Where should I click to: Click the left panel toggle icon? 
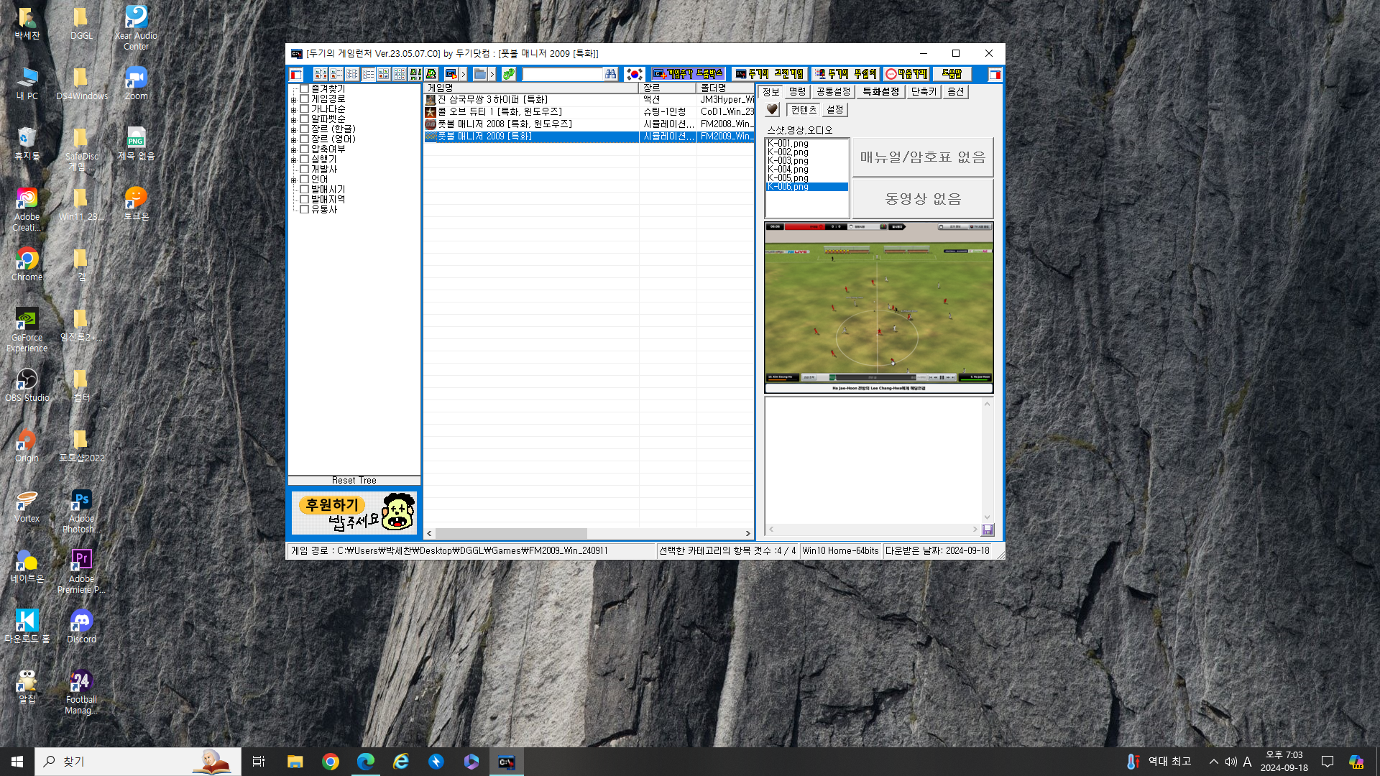click(296, 74)
